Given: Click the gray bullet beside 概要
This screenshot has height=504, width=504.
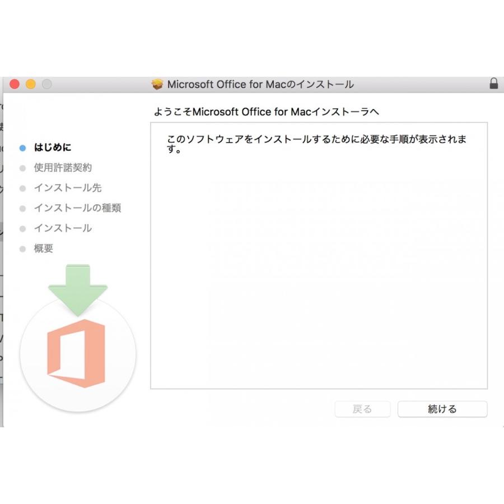Looking at the screenshot, I should coord(22,249).
